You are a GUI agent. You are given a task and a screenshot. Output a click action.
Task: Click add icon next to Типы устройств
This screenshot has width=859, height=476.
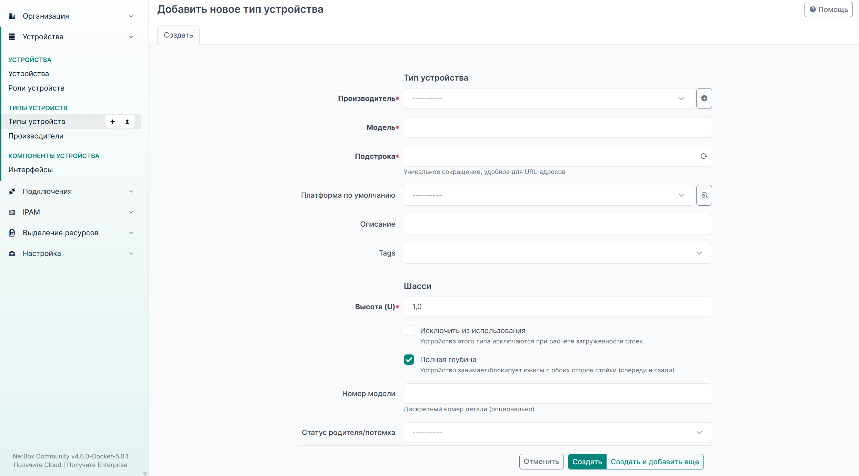(112, 122)
